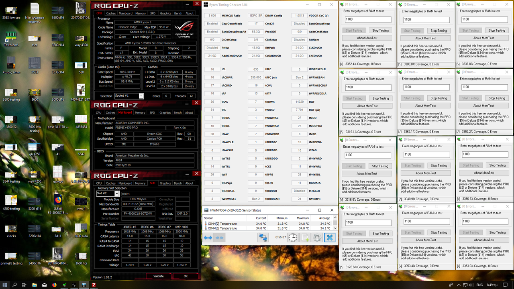Click HWiNFO collapse columns arrows icon
The image size is (514, 289).
[x=220, y=238]
